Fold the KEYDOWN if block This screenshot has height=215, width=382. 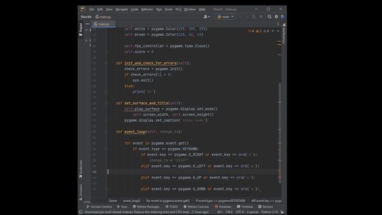(106, 149)
